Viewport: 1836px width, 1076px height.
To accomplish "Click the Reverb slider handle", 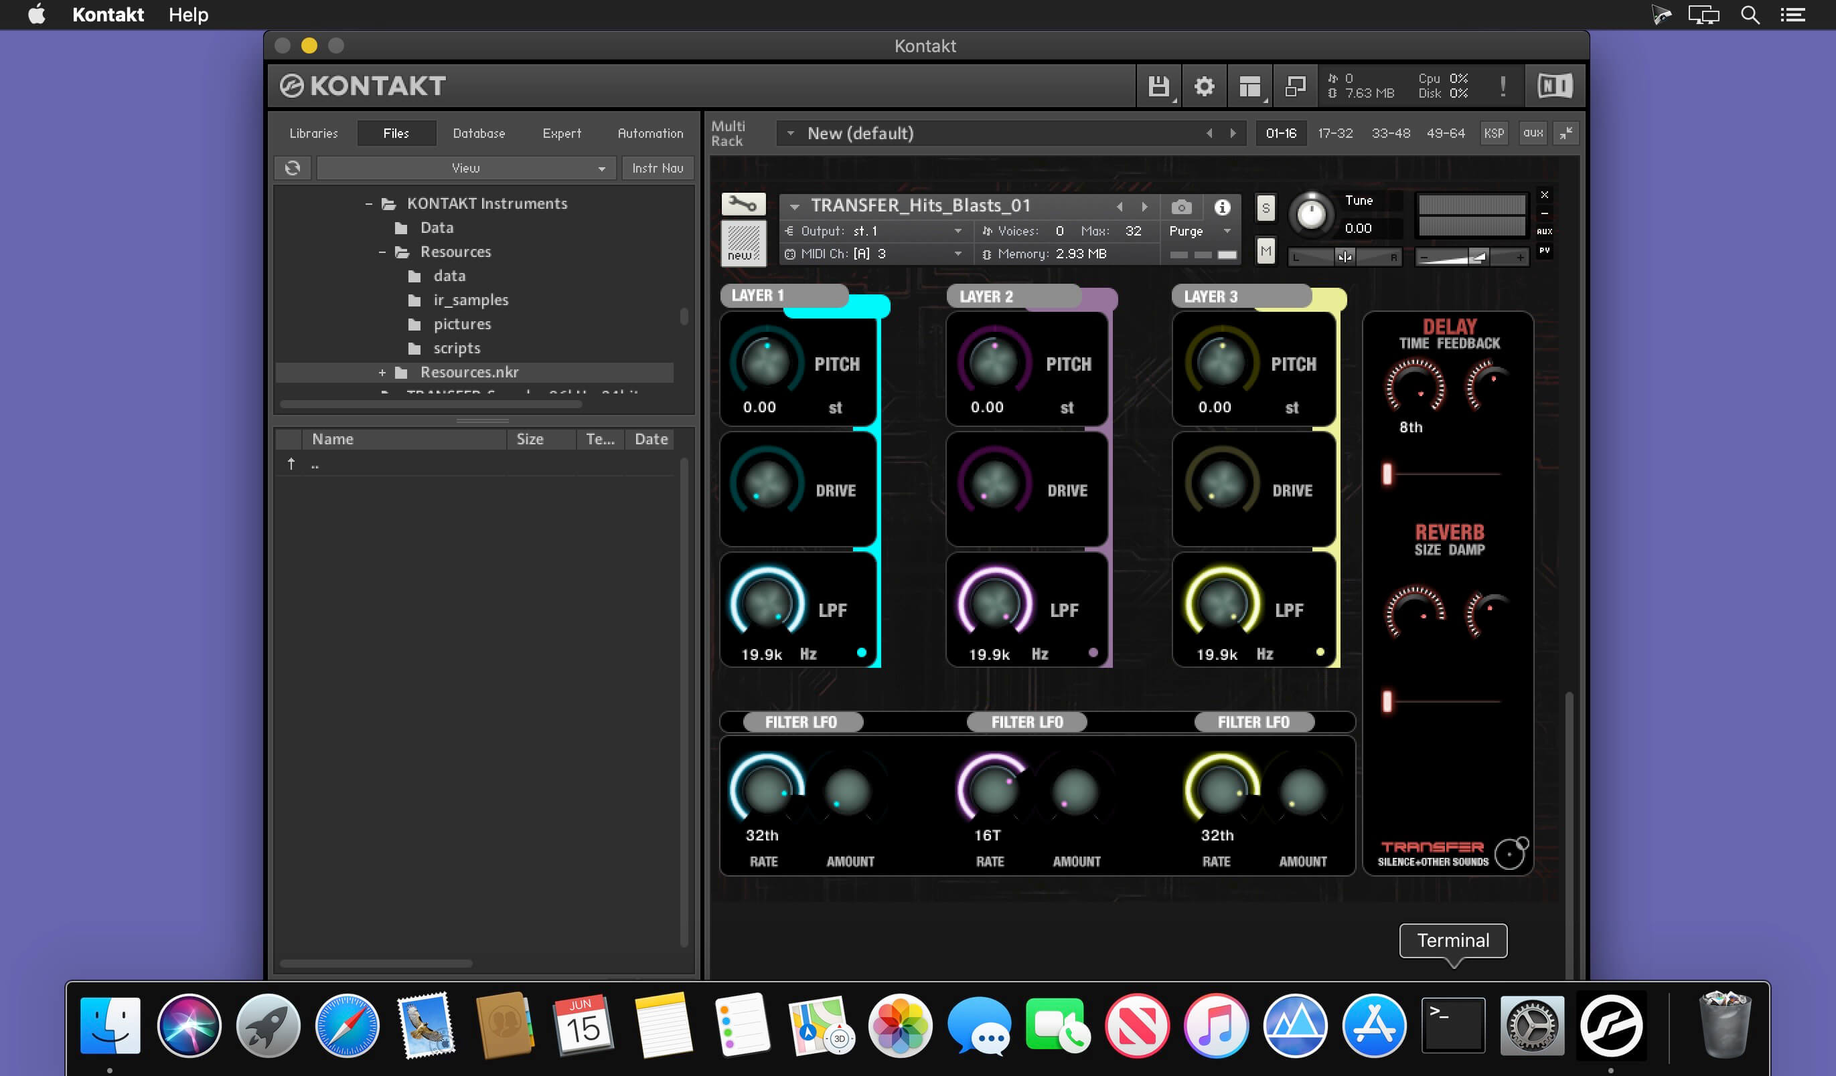I will pyautogui.click(x=1387, y=701).
